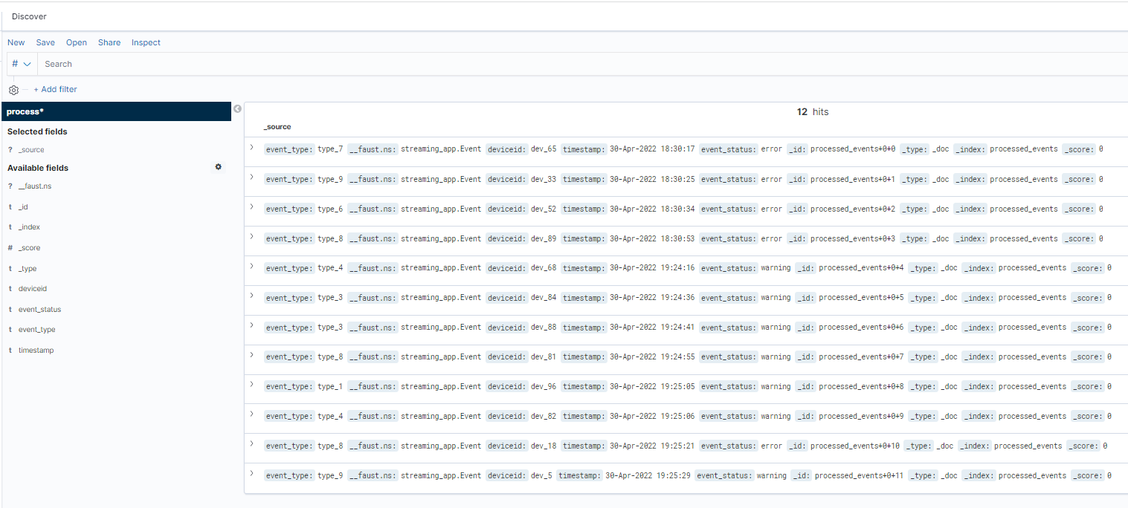Select __faust.ns available field

tap(35, 186)
